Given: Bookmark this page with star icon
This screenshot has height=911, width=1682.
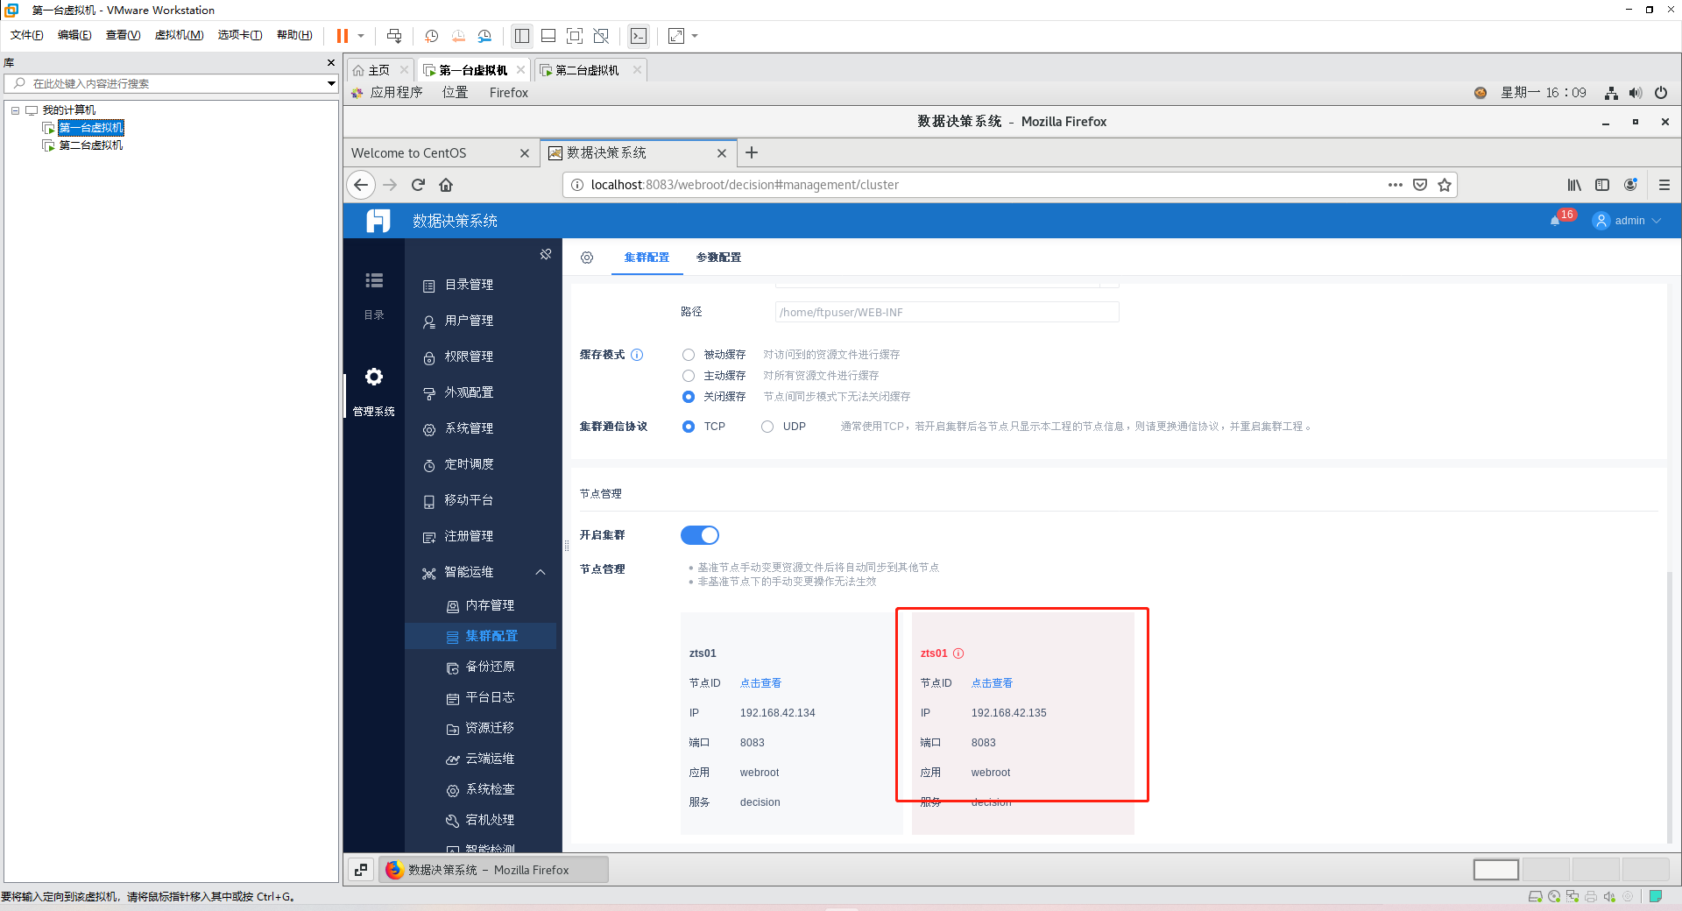Looking at the screenshot, I should [1445, 185].
